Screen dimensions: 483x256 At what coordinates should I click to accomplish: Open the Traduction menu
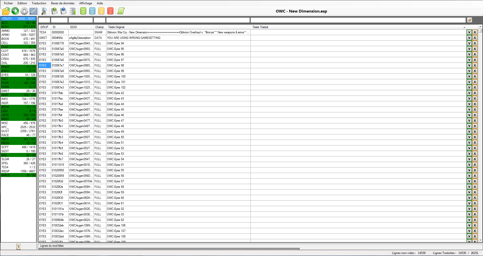[x=39, y=3]
